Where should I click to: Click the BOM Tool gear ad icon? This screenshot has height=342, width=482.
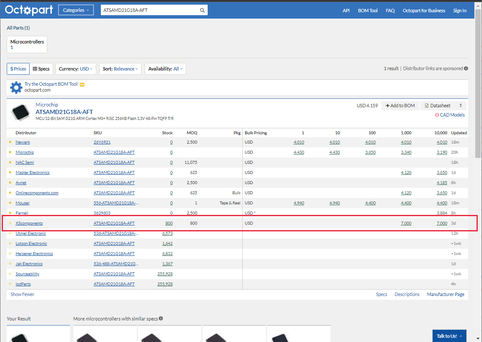(16, 87)
